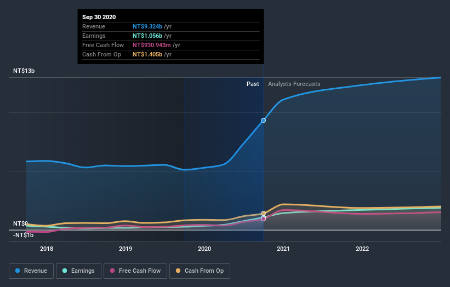Image resolution: width=450 pixels, height=287 pixels.
Task: Click the 2019 x-axis label
Action: (126, 249)
